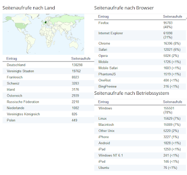The width and height of the screenshot is (187, 175).
Task: Select the 'Schweiz' row
Action: (48, 84)
